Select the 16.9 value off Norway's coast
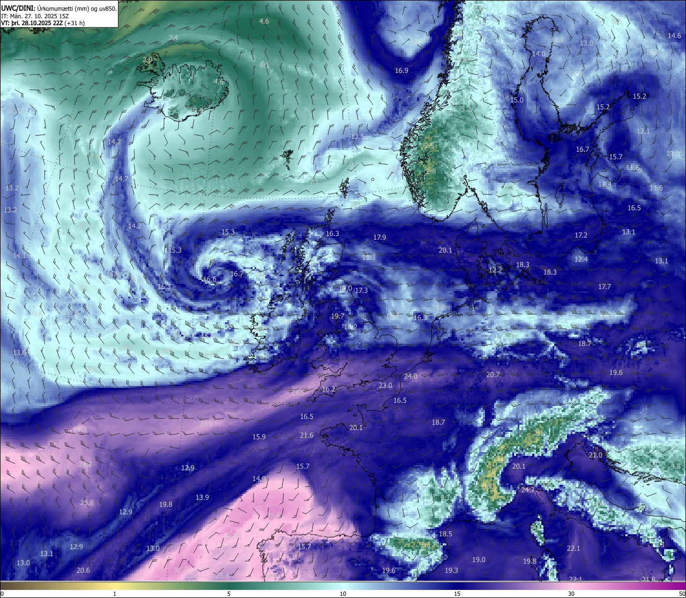Image resolution: width=686 pixels, height=598 pixels. pyautogui.click(x=401, y=71)
